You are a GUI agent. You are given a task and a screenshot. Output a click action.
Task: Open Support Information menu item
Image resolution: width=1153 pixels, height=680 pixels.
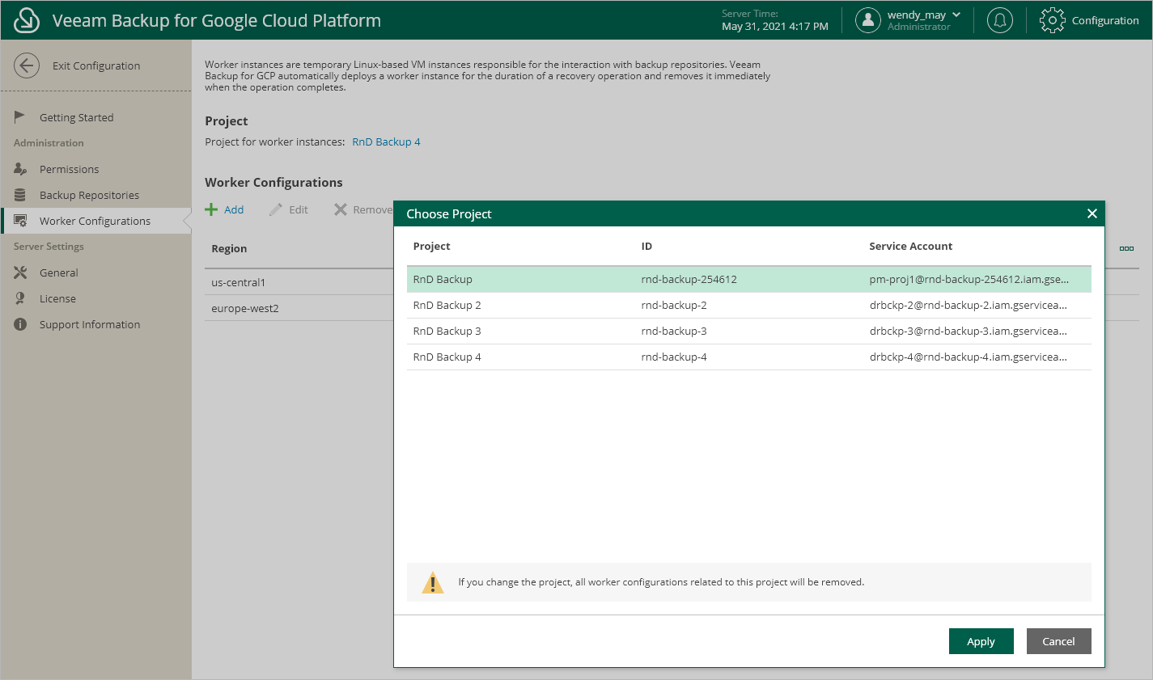point(90,324)
